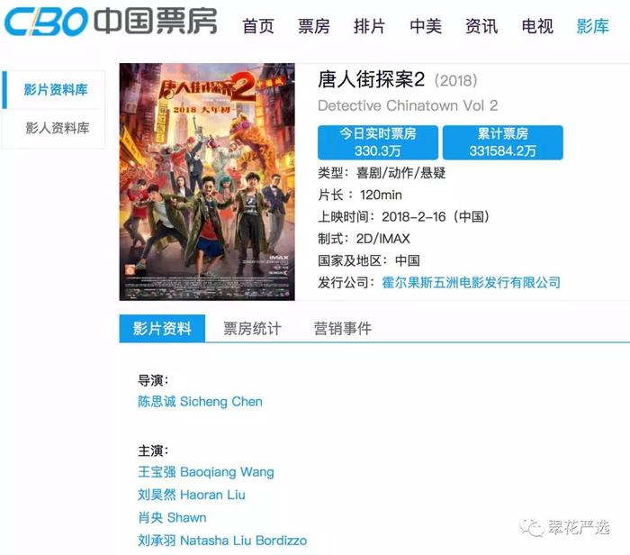630x555 pixels.
Task: Click the 唐人街探案2 movie poster
Action: click(207, 182)
